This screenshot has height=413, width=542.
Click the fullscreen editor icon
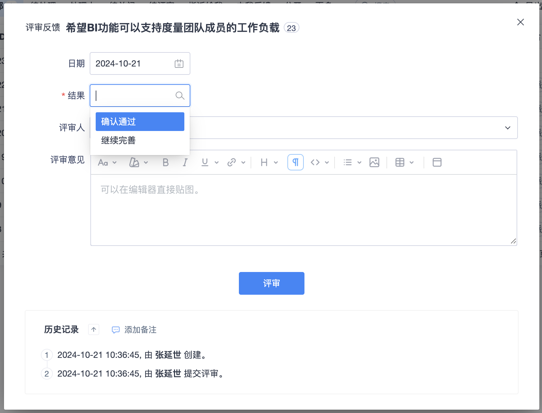click(x=437, y=162)
